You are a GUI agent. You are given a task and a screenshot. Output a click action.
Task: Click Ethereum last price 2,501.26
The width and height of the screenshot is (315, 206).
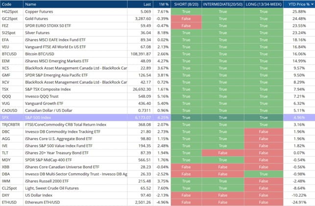click(x=143, y=202)
